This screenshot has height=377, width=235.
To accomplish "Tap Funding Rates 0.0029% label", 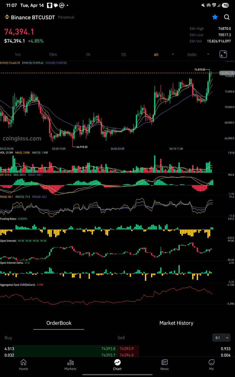I will 13,218.
